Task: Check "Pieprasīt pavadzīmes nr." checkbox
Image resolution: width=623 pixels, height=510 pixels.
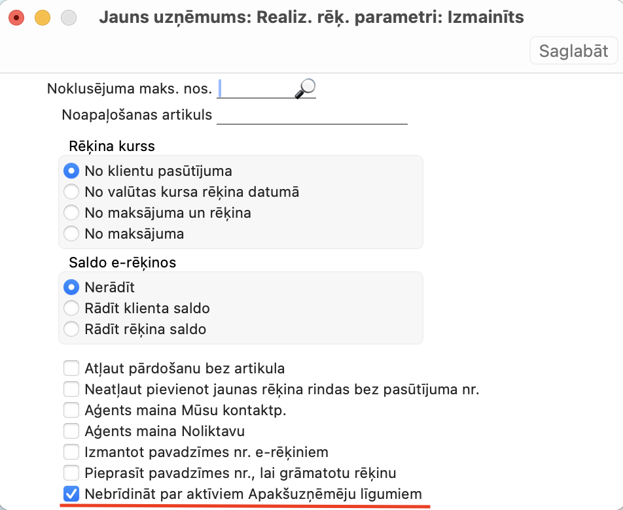Action: point(71,473)
